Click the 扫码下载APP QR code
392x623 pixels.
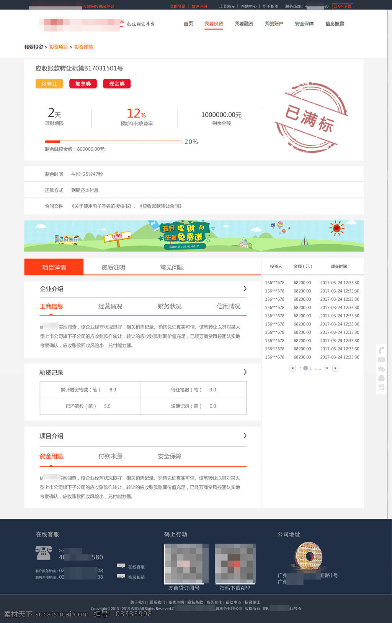point(235,564)
